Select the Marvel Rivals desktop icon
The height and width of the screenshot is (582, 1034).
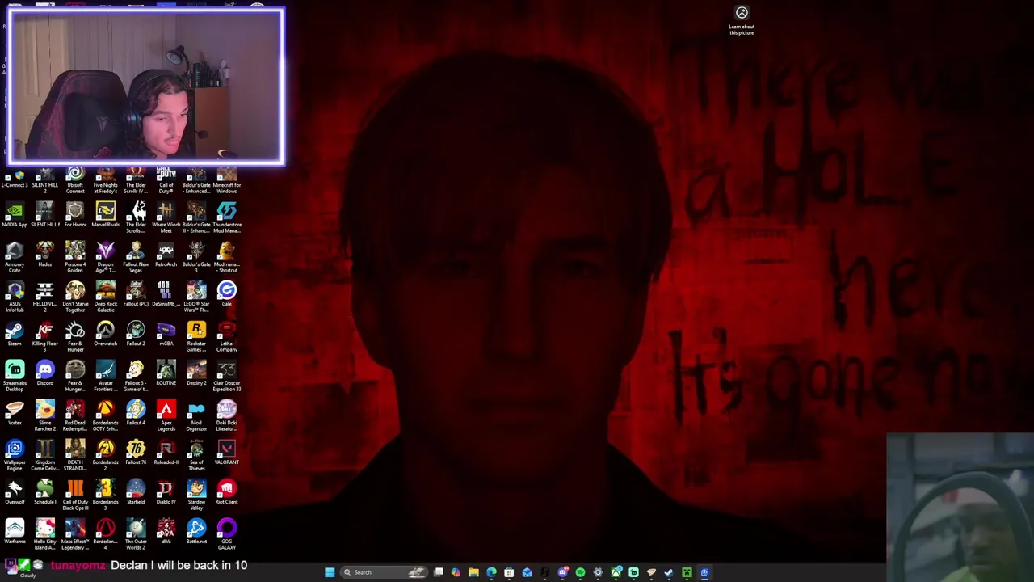(105, 214)
